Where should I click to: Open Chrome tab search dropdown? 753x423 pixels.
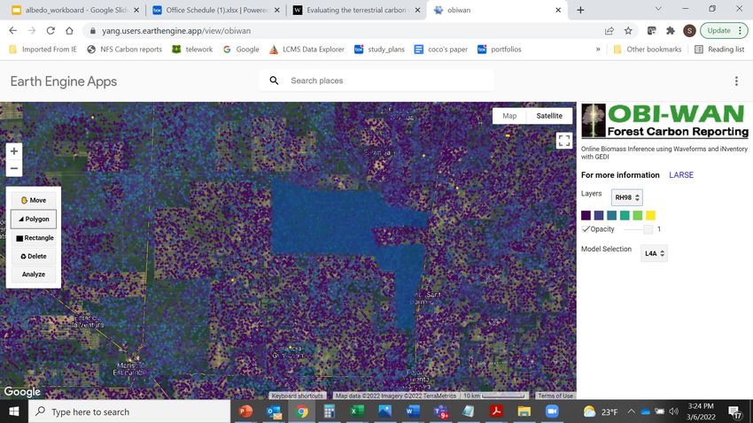658,9
